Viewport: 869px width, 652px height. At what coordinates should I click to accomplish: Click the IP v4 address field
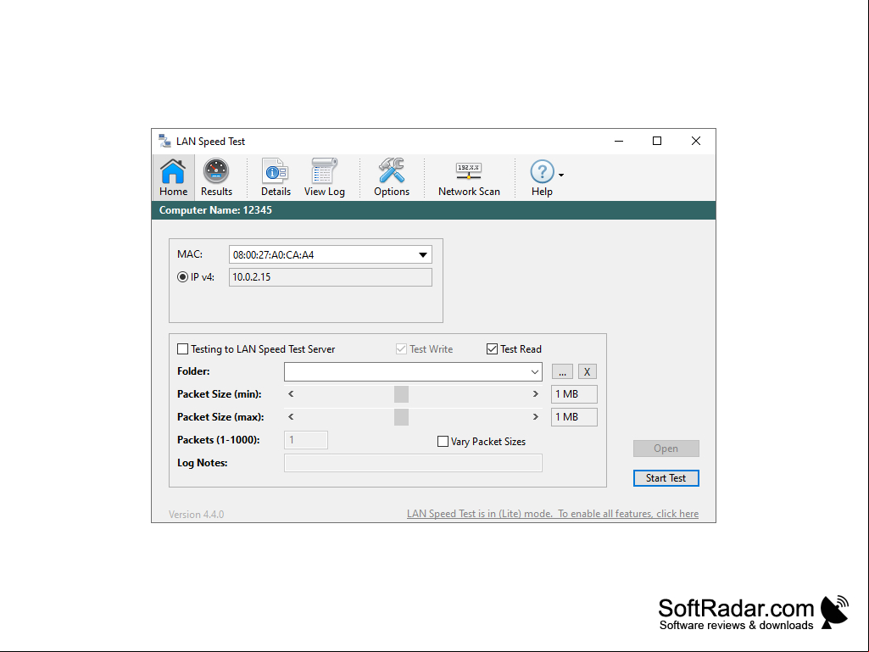(331, 277)
